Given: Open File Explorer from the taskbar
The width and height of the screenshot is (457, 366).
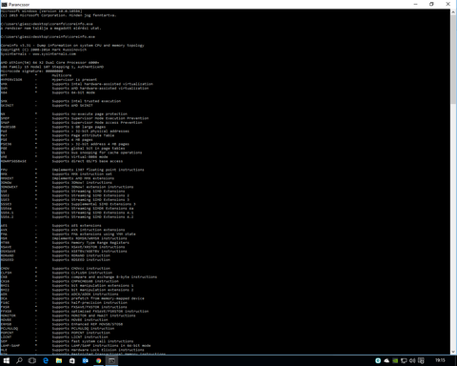Looking at the screenshot, I should tap(59, 360).
